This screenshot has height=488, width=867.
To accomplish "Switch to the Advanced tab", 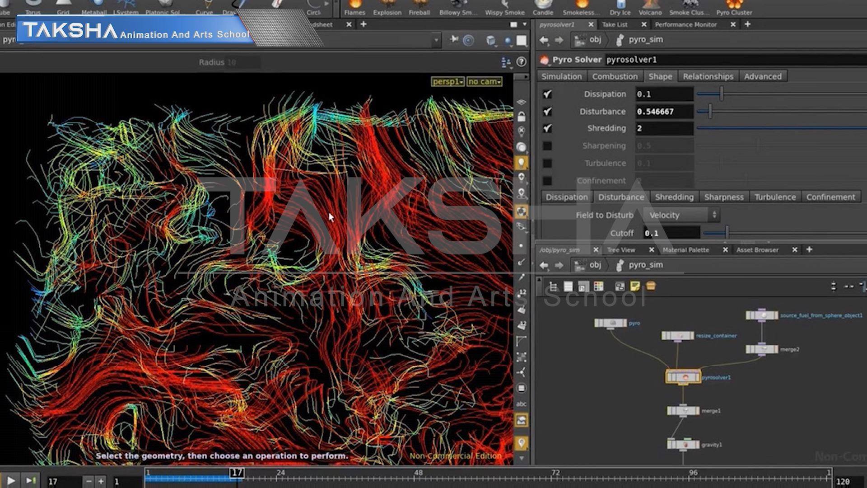I will tap(763, 76).
